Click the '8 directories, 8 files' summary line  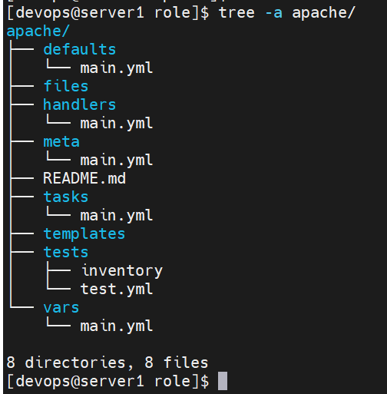tap(107, 363)
